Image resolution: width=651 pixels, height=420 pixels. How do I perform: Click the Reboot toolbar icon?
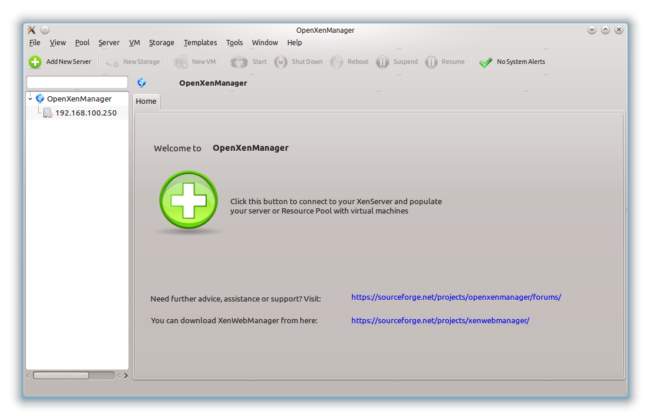click(337, 62)
